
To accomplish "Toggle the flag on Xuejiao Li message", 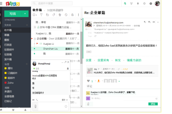I will click(37, 44).
